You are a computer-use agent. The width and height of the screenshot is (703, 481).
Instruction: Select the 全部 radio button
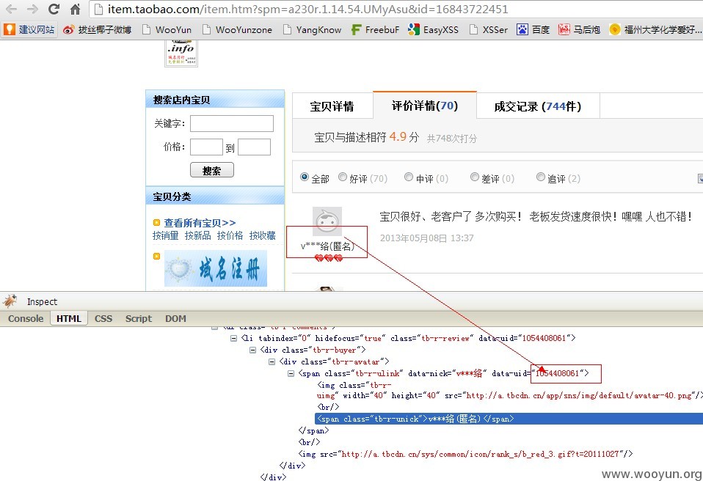pos(305,177)
